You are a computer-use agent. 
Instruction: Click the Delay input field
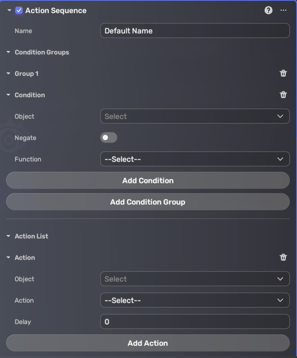pyautogui.click(x=195, y=322)
